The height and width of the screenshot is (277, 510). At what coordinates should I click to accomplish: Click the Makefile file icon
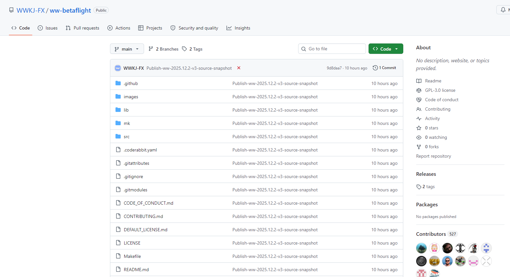(x=118, y=256)
